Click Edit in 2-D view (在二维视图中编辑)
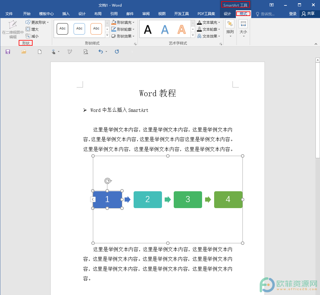The height and width of the screenshot is (295, 320). [13, 29]
